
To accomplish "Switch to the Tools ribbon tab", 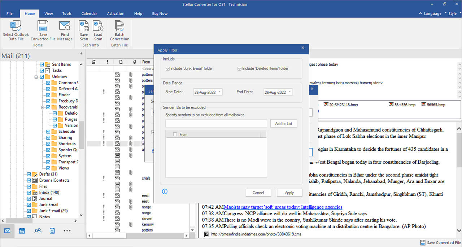I will [x=67, y=14].
